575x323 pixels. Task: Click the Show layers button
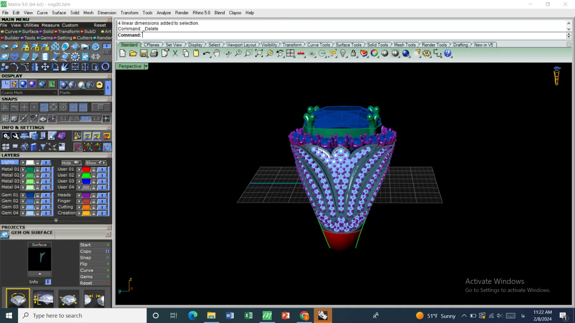click(96, 163)
